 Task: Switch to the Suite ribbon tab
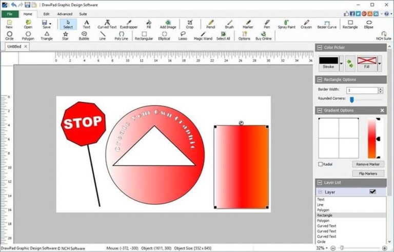83,14
